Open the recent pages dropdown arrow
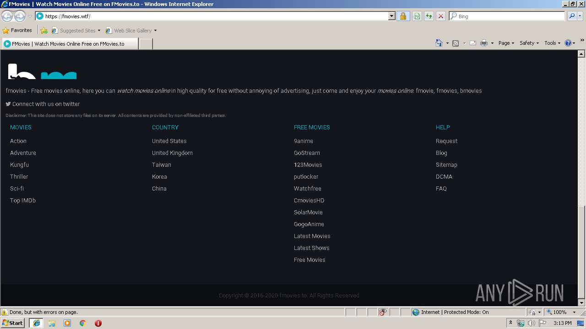 30,16
